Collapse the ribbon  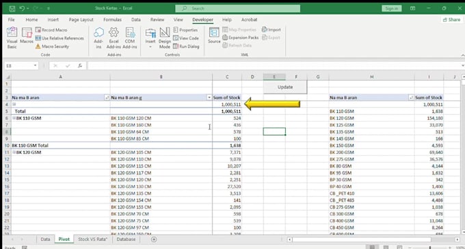pyautogui.click(x=462, y=55)
